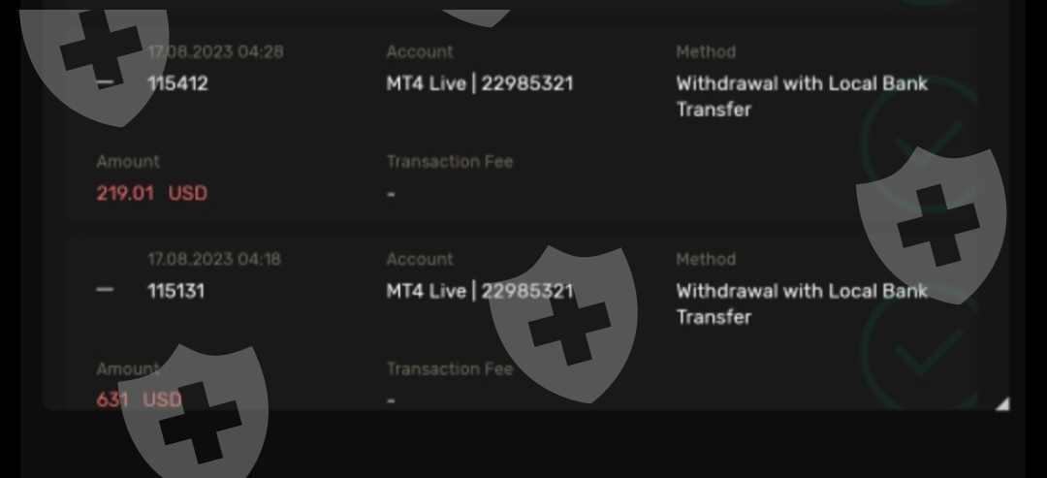Click the shield watermark at the top left corner

93,63
